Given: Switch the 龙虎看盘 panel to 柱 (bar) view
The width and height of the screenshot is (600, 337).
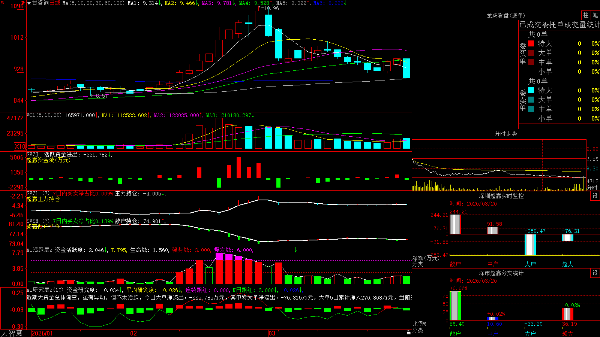Looking at the screenshot, I should click(586, 15).
